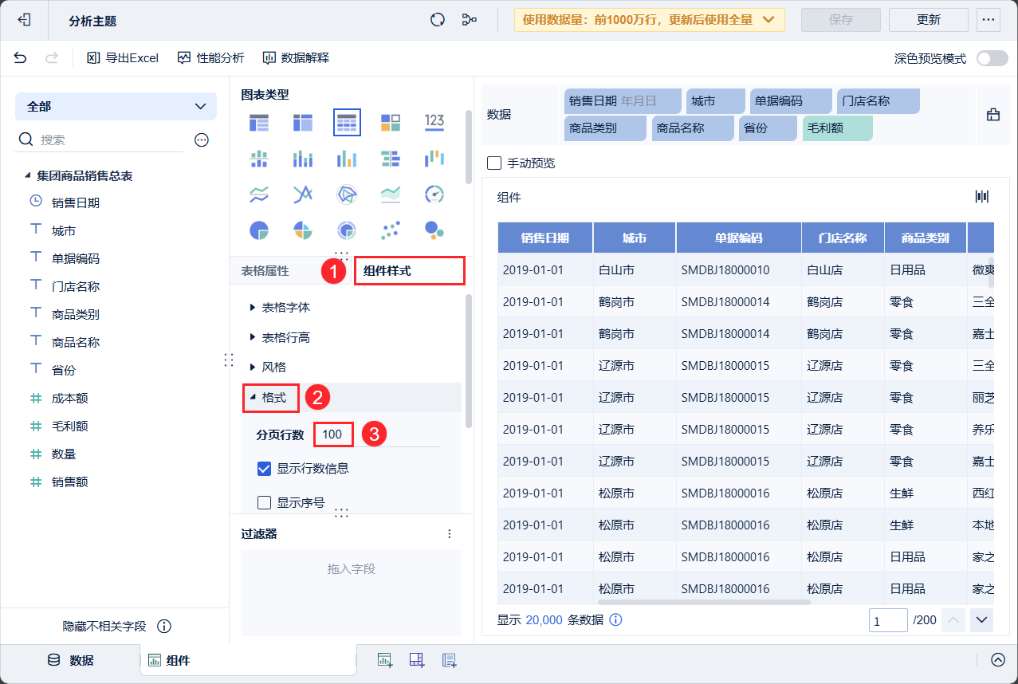This screenshot has width=1018, height=684.
Task: Click the third add icon in bottom bar
Action: point(449,659)
